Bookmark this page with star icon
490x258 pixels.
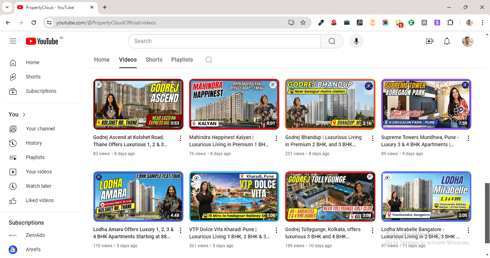coord(303,23)
